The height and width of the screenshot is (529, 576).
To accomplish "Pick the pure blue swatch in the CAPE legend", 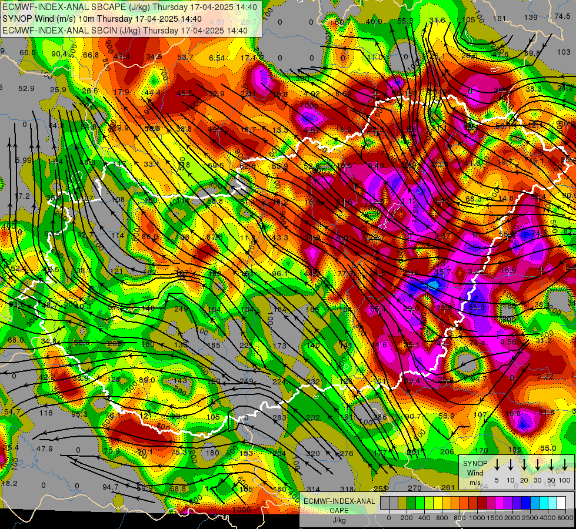I will tap(525, 503).
